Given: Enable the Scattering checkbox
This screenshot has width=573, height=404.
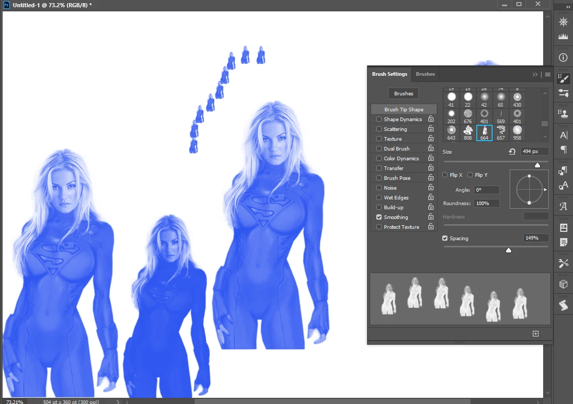Looking at the screenshot, I should coord(379,129).
